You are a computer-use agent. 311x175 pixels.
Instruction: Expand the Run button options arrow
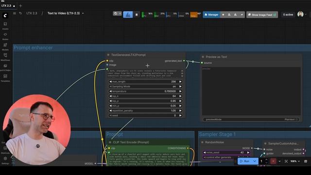tap(255, 161)
